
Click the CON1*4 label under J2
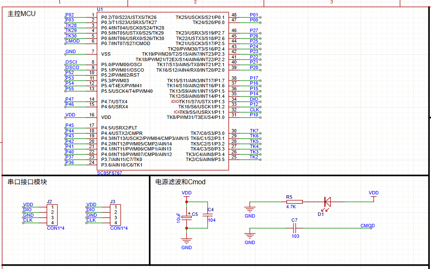tap(56, 228)
